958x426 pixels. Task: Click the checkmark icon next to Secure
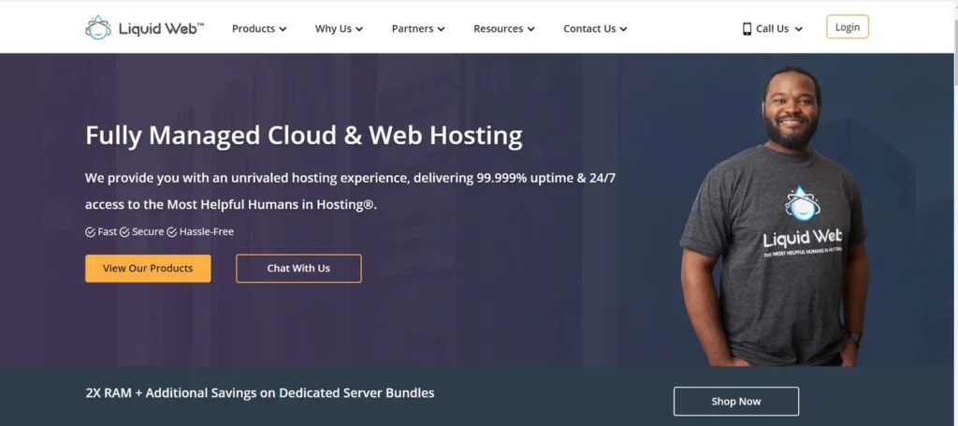[x=124, y=232]
